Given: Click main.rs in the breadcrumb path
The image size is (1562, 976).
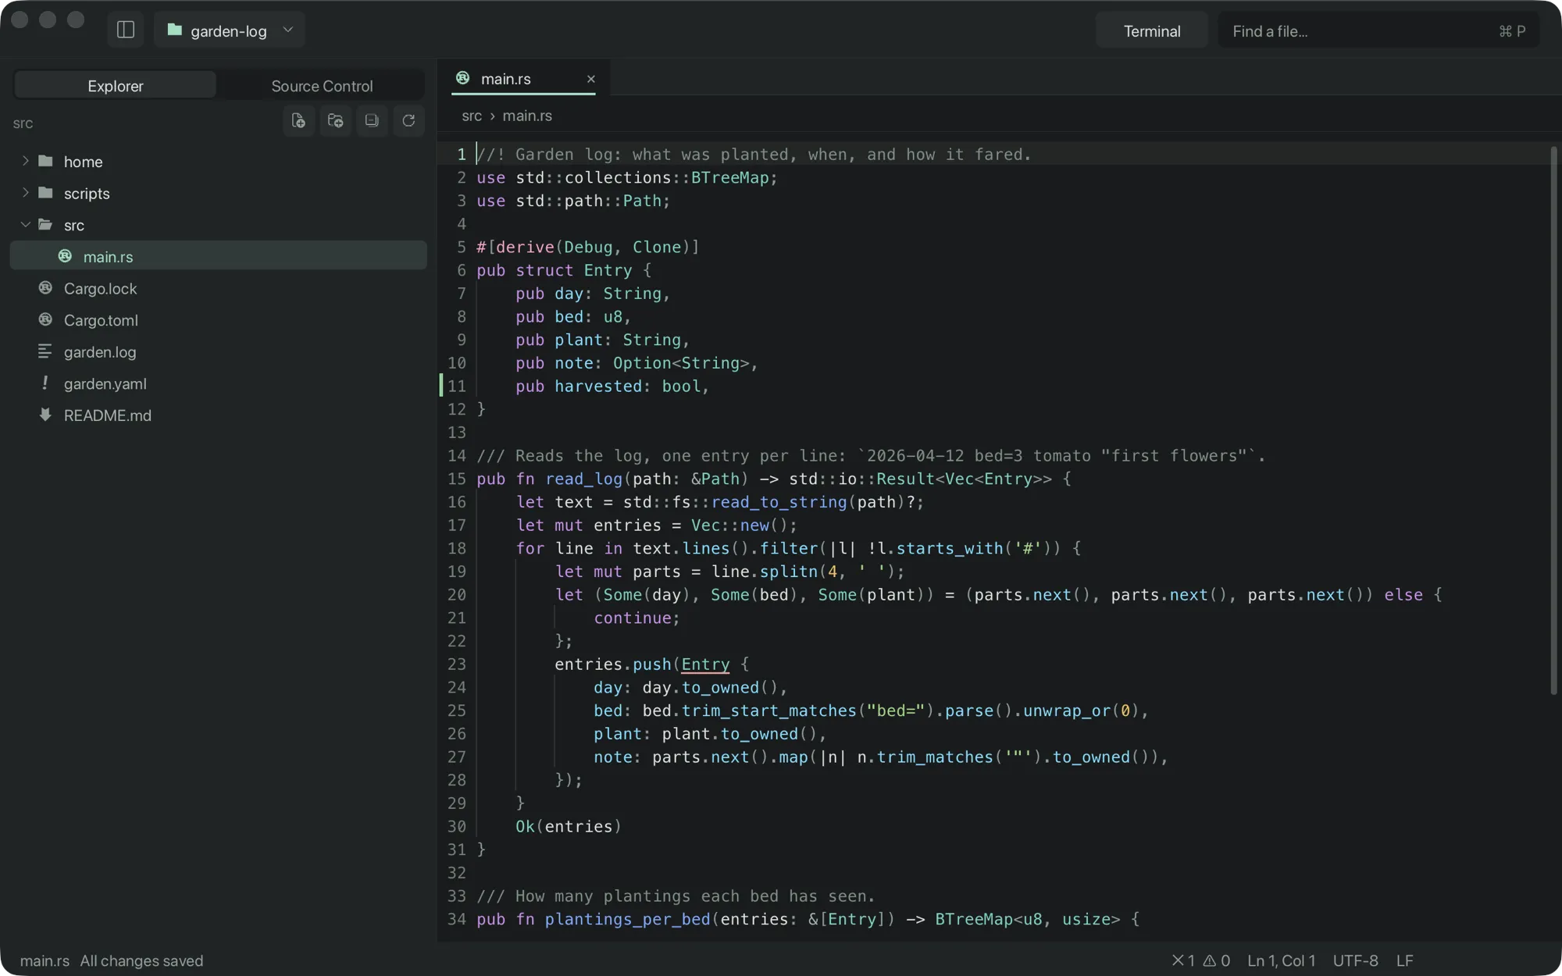Looking at the screenshot, I should click(527, 116).
